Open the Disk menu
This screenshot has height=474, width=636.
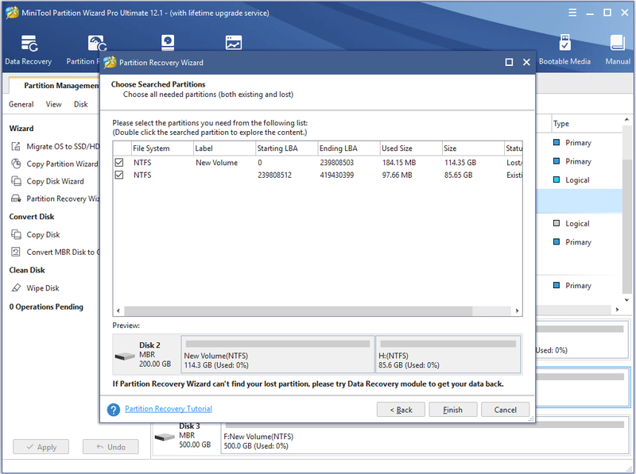[81, 104]
